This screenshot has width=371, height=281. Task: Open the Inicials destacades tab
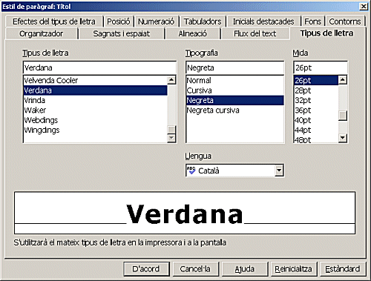click(263, 22)
